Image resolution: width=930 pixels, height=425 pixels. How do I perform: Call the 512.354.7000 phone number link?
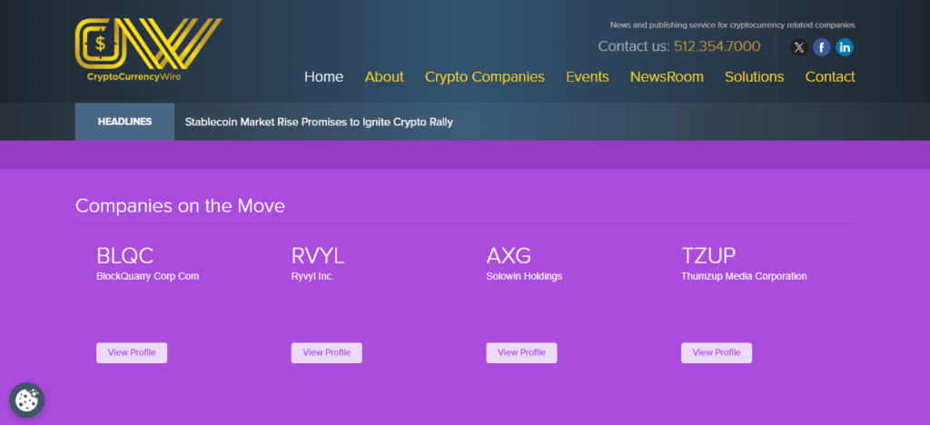(x=717, y=46)
